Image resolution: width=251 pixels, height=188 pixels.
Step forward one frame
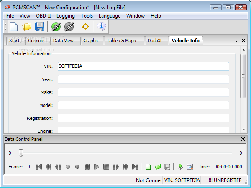pyautogui.click(x=116, y=167)
